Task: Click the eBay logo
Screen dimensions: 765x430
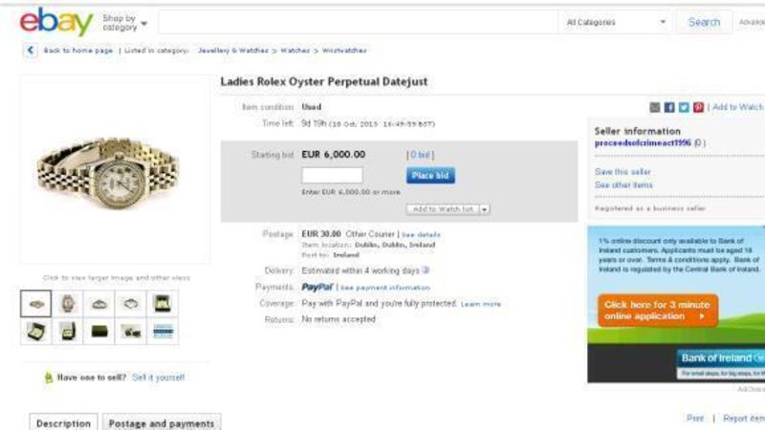Action: coord(55,21)
